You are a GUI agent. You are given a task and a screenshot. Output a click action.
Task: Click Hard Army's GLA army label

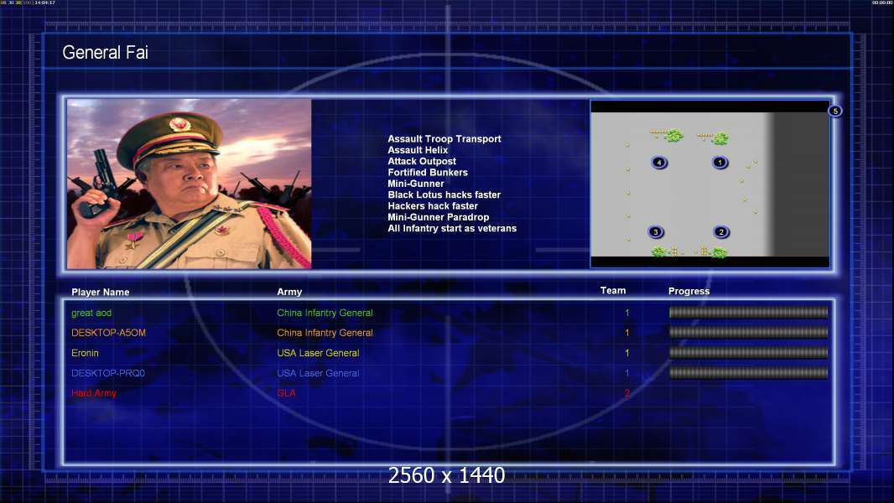[286, 393]
